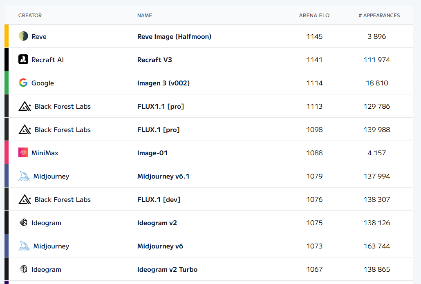The image size is (421, 284).
Task: Click the appearances count 163 744
Action: pyautogui.click(x=376, y=246)
